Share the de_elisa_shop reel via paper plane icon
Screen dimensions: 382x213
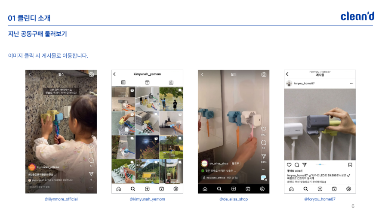[x=264, y=157]
